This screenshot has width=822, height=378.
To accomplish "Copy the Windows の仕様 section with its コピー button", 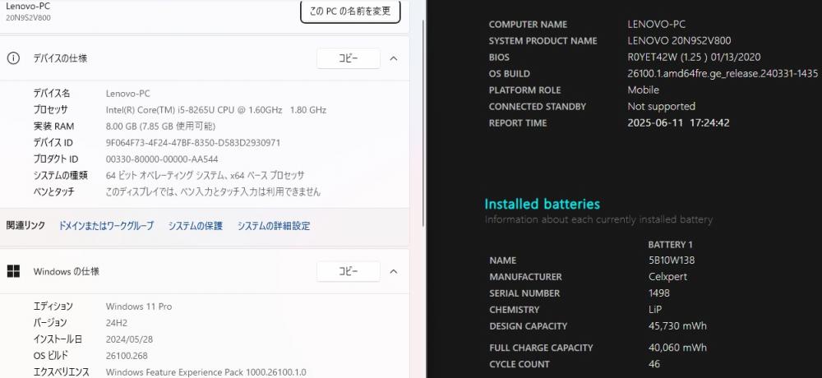I will click(348, 271).
